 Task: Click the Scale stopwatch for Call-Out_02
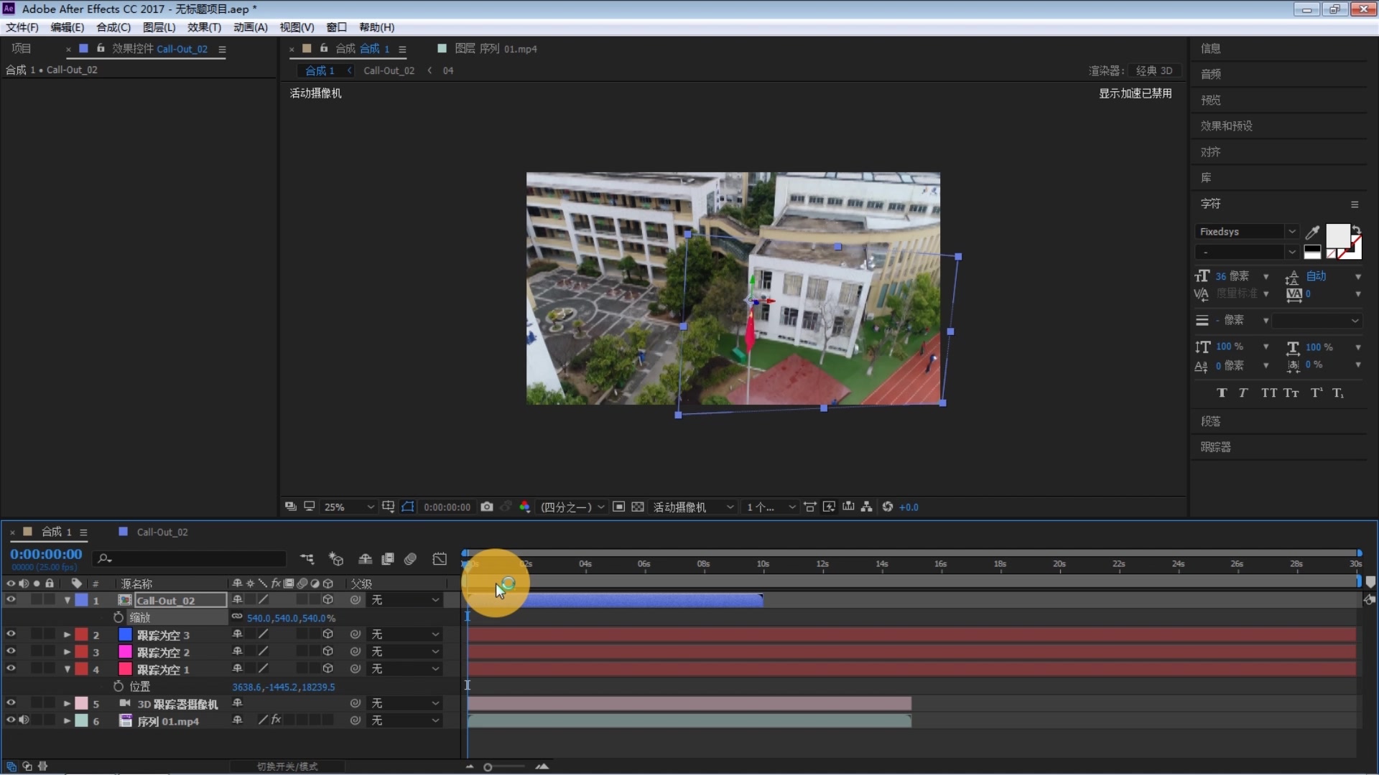(119, 617)
